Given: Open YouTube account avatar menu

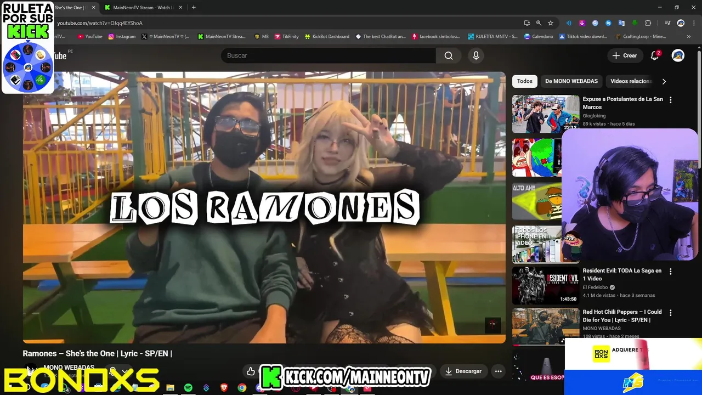Looking at the screenshot, I should coord(678,55).
